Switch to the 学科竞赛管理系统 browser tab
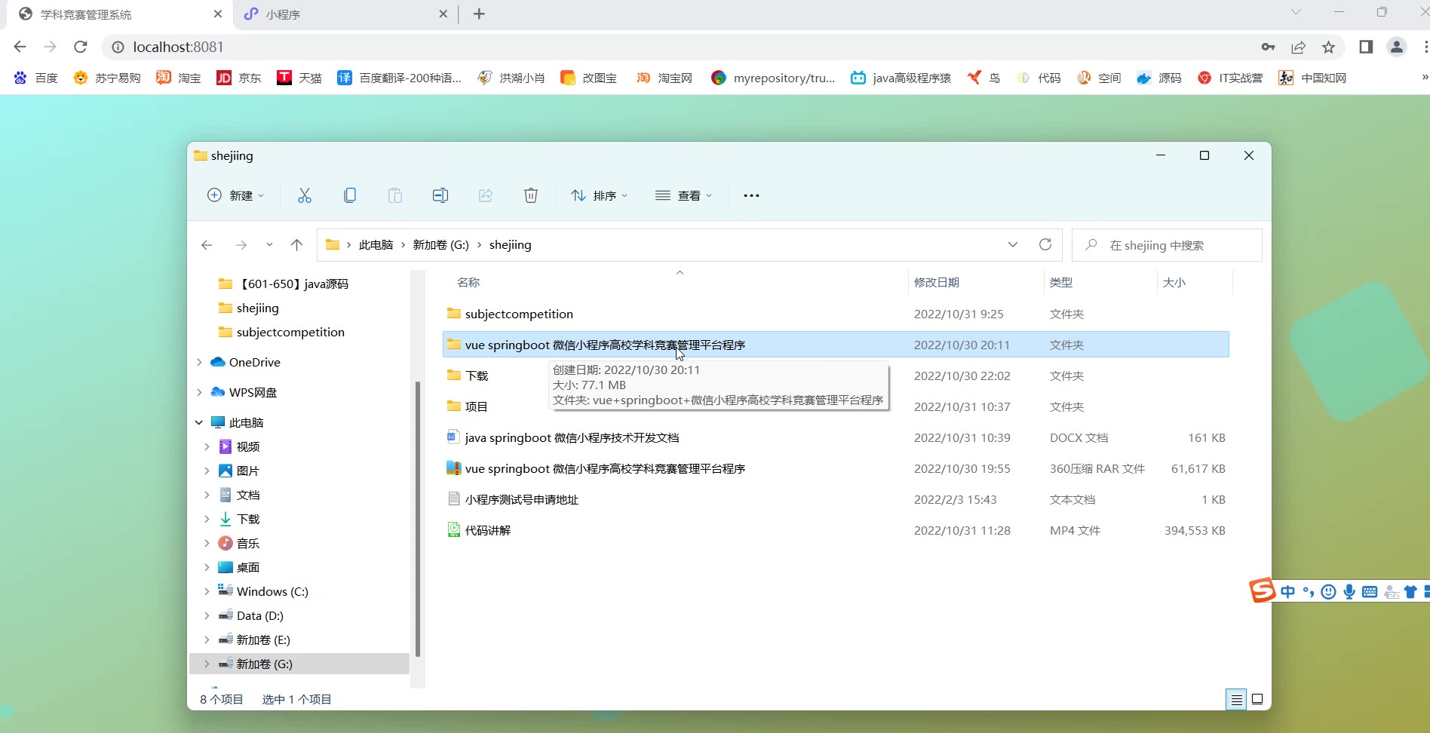The height and width of the screenshot is (733, 1430). [121, 14]
